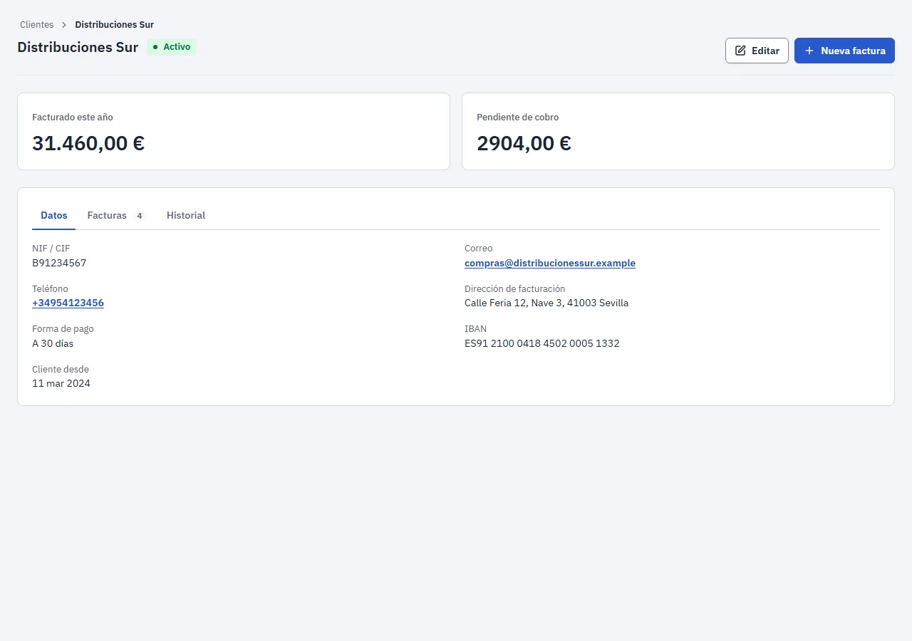Image resolution: width=912 pixels, height=641 pixels.
Task: Click the Activo status badge
Action: click(x=172, y=47)
